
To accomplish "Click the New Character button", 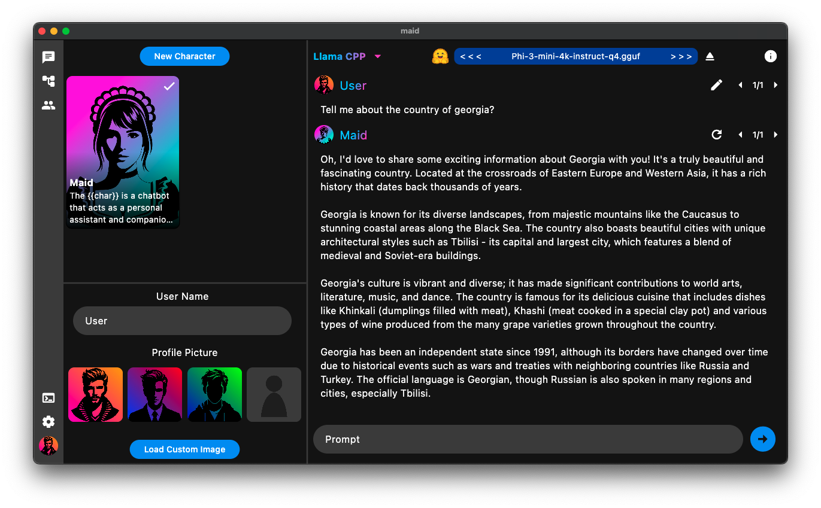I will (184, 56).
